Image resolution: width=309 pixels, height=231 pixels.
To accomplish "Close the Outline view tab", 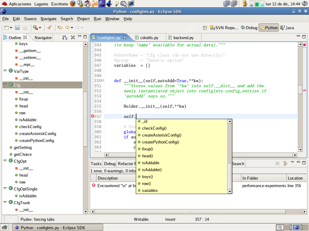I will click(25, 37).
